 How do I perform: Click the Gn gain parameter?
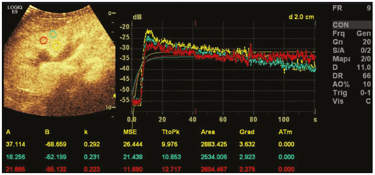(x=352, y=42)
